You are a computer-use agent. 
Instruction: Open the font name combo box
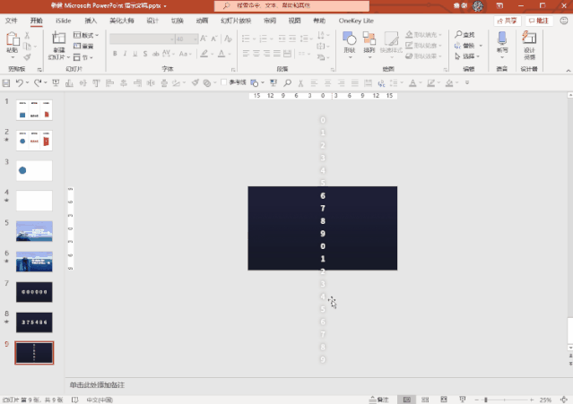pos(143,39)
